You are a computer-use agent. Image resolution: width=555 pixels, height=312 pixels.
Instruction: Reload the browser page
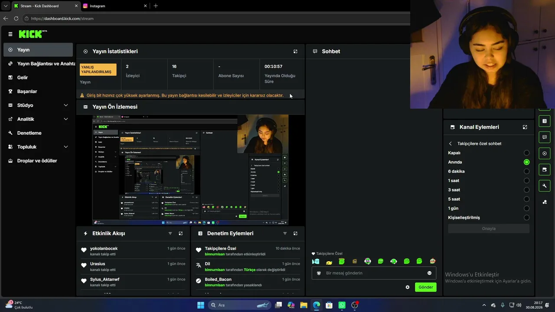coord(16,19)
